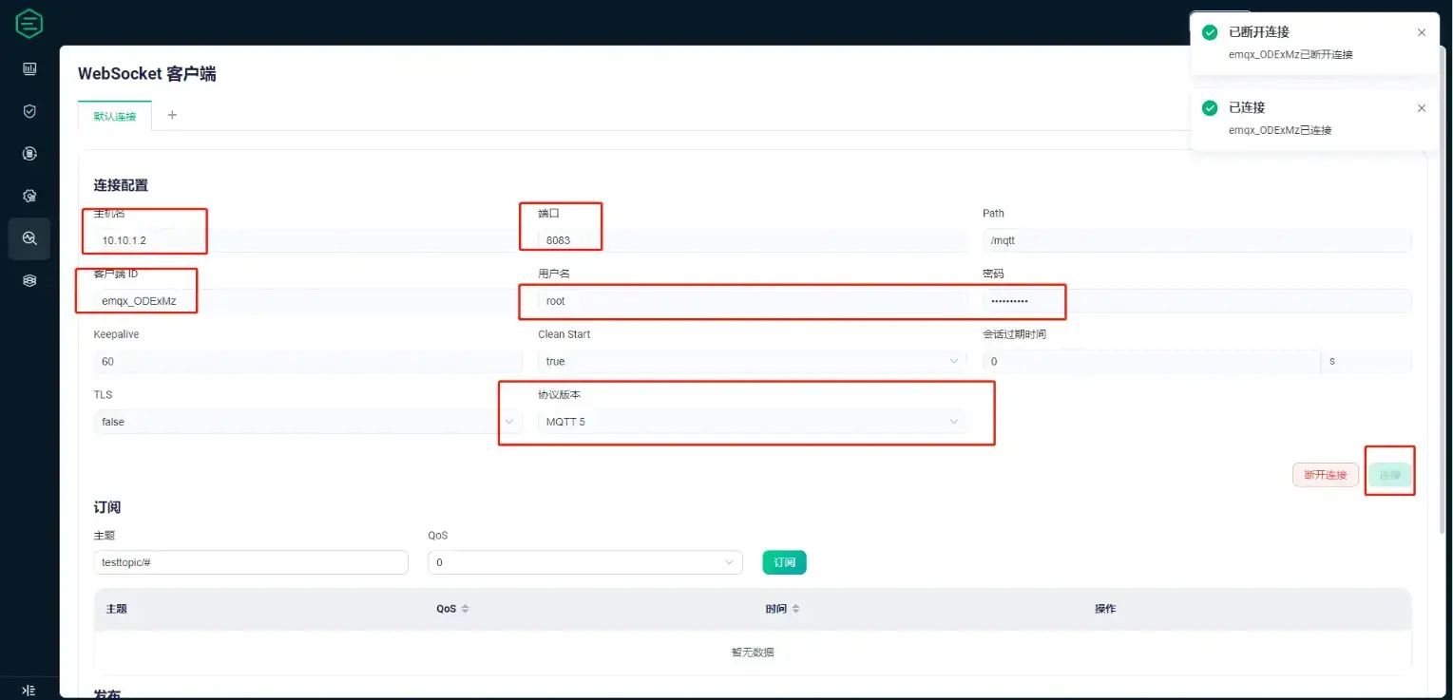Screen dimensions: 1453x700
Task: Open the access control shield icon
Action: [x=29, y=111]
